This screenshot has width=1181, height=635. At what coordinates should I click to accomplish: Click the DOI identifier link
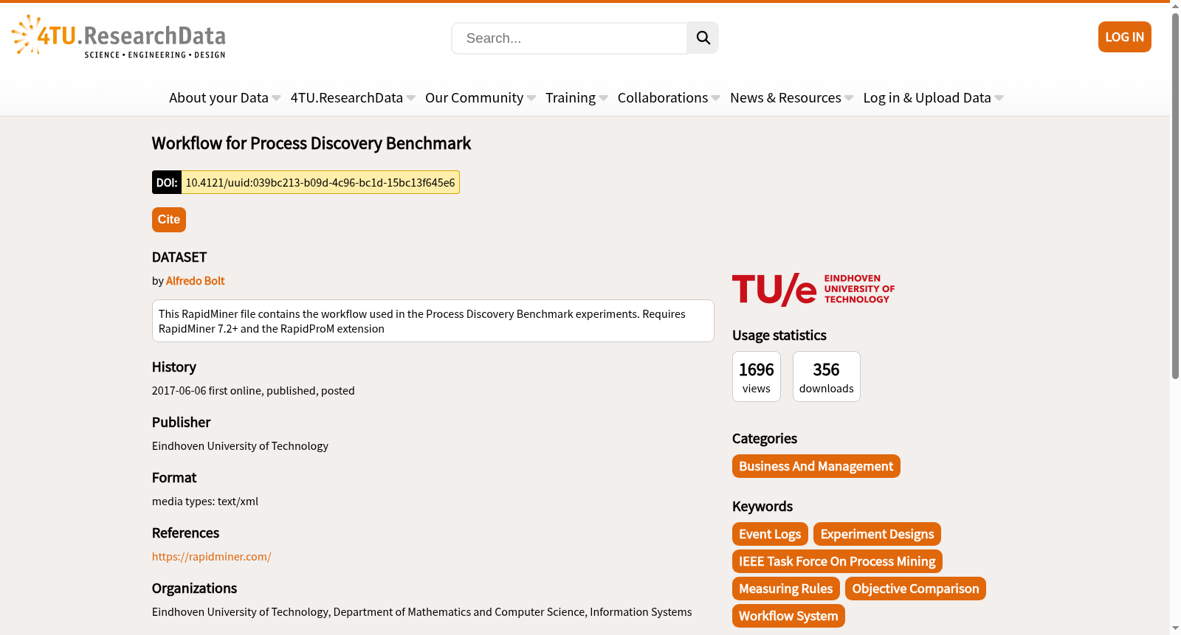(320, 182)
